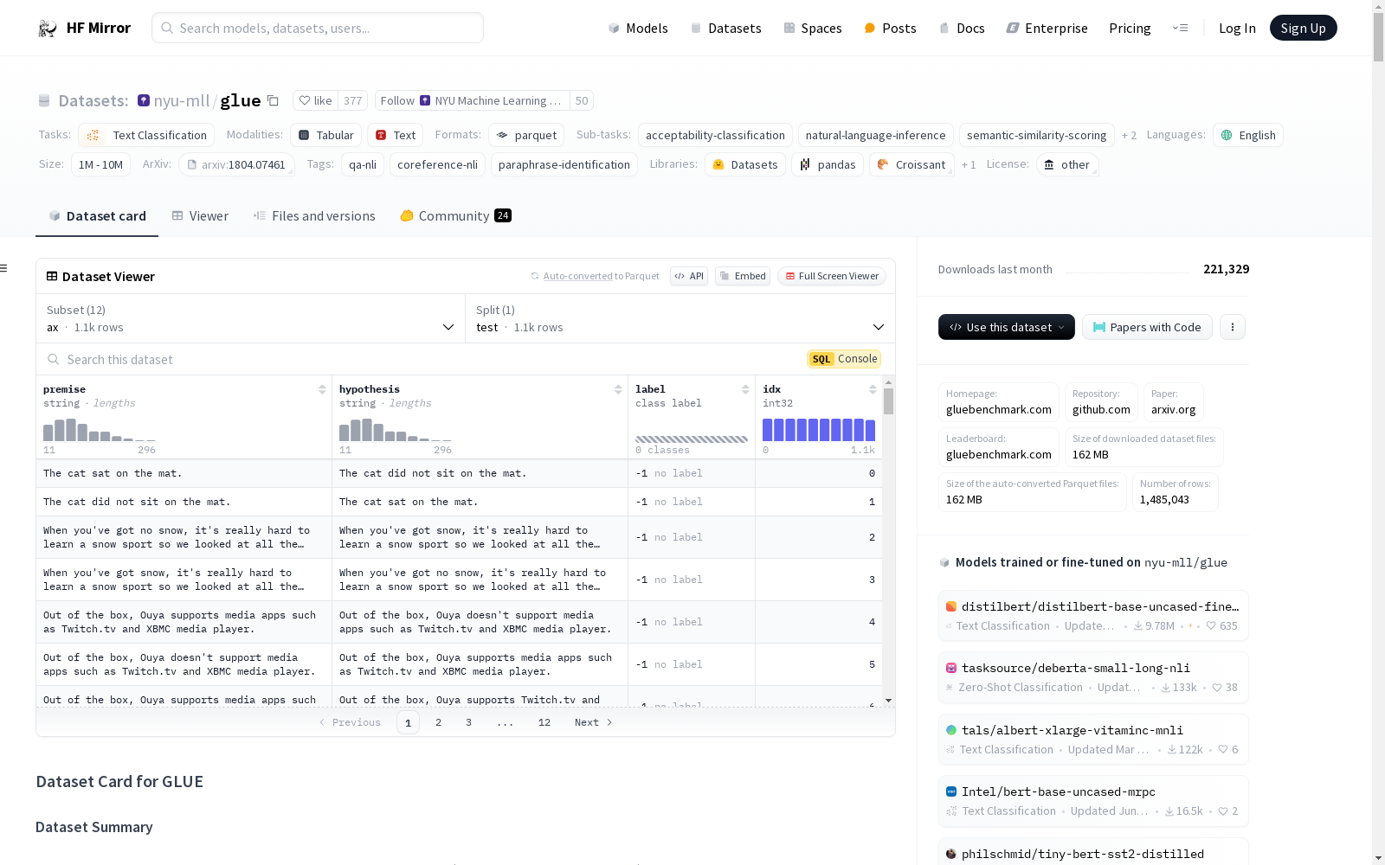Select the English language tag
Image resolution: width=1385 pixels, height=865 pixels.
click(x=1248, y=135)
